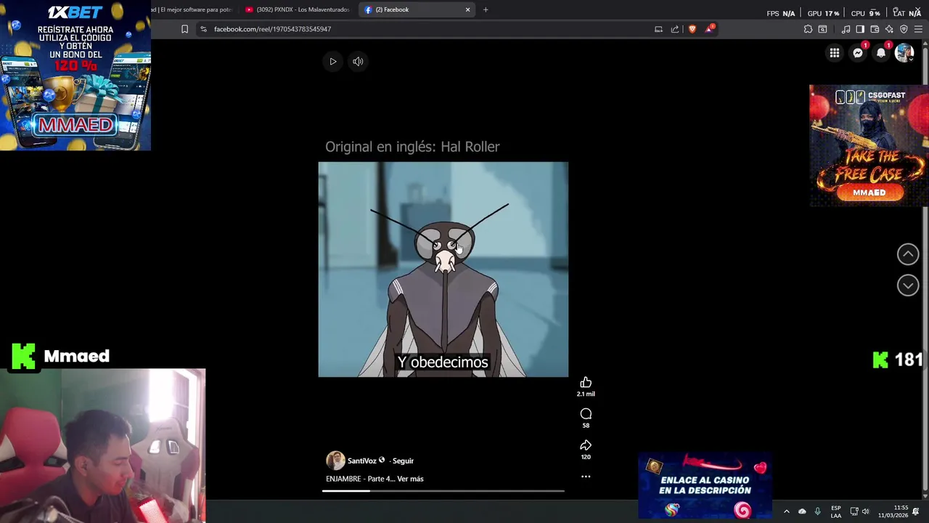Open cast screen icon in address bar

coord(658,29)
